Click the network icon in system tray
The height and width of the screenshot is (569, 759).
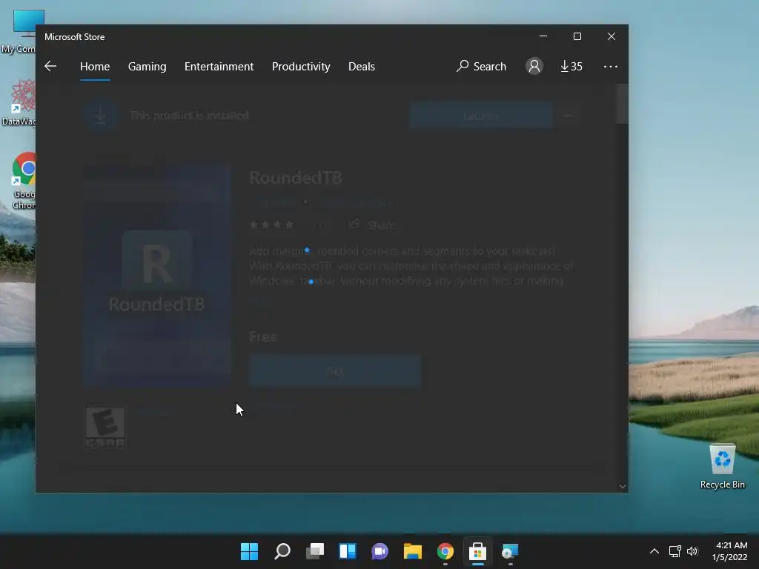tap(675, 551)
